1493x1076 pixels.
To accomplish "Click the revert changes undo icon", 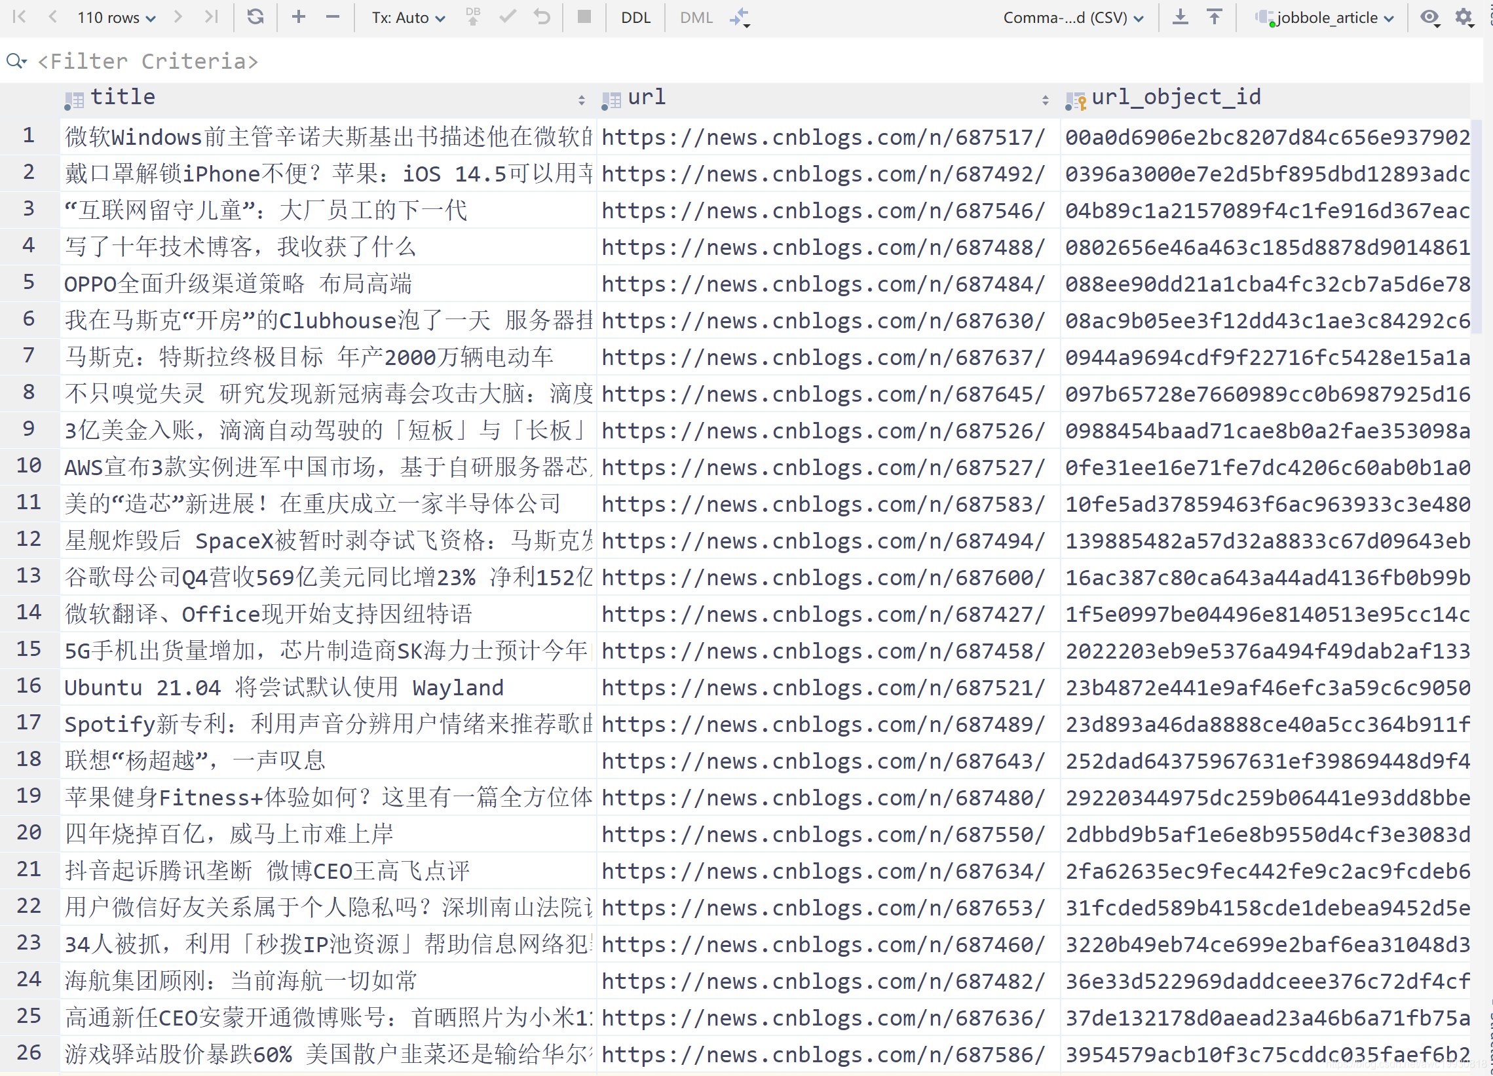I will coord(542,17).
